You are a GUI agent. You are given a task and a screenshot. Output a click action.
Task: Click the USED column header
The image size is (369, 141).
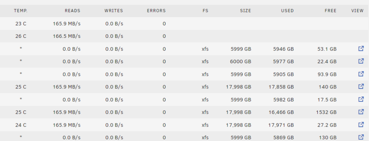pyautogui.click(x=287, y=11)
